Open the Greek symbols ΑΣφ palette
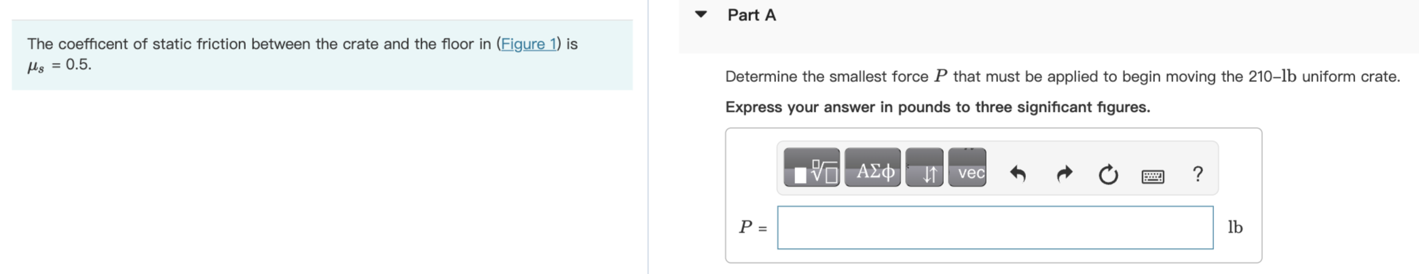 (873, 168)
